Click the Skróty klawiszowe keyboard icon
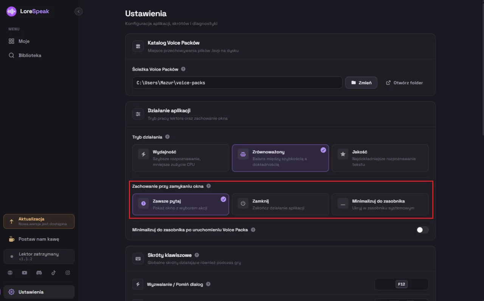484x301 pixels. [x=138, y=259]
